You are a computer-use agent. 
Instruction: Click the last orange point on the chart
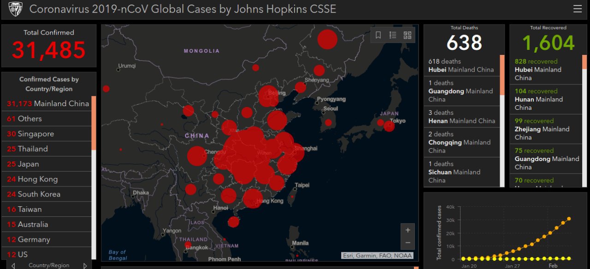point(569,219)
